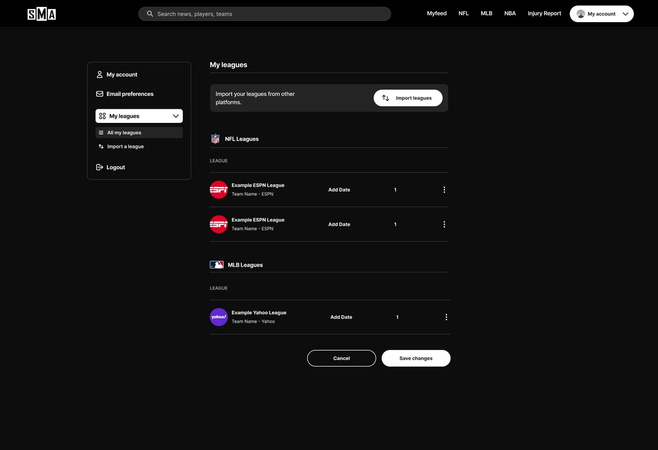Image resolution: width=658 pixels, height=450 pixels.
Task: Expand the My account header dropdown chevron
Action: point(625,14)
